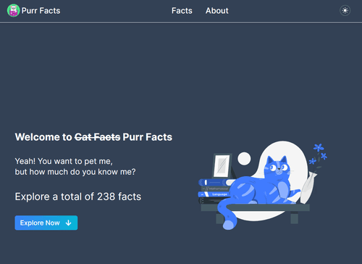Screen dimensions: 362x264
Task: Click the Purr Facts brand name
Action: coord(41,11)
